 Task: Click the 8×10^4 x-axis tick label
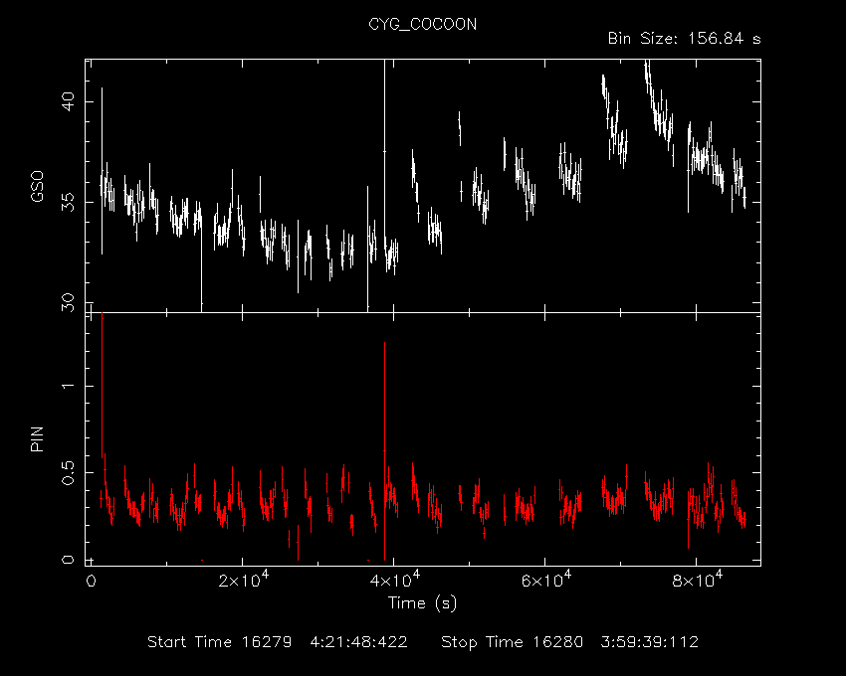pyautogui.click(x=697, y=580)
